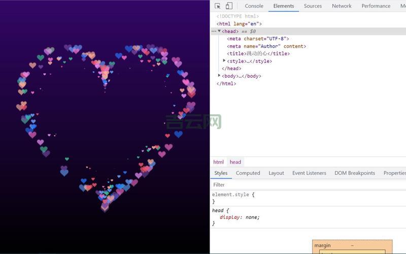Switch to the Console tab
Screen dimensions: 406x254
click(x=254, y=6)
